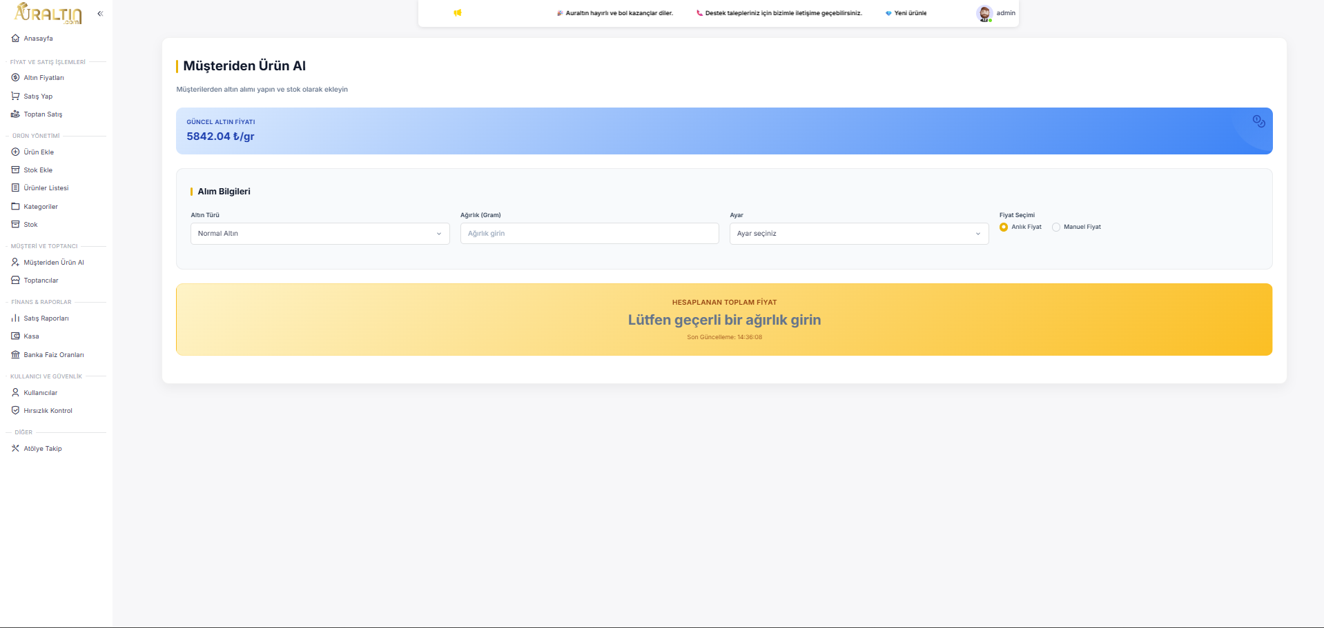Go to Ürünler Listesi menu item
1324x628 pixels.
pos(46,188)
